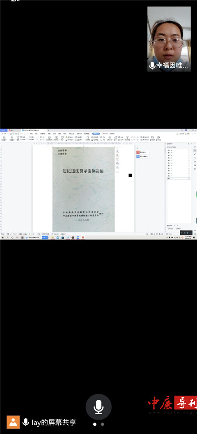Toggle visibility eye for 图片 1

[189, 179]
